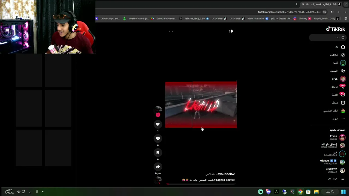Reload the page in the browser
This screenshot has height=196, width=349.
click(332, 12)
